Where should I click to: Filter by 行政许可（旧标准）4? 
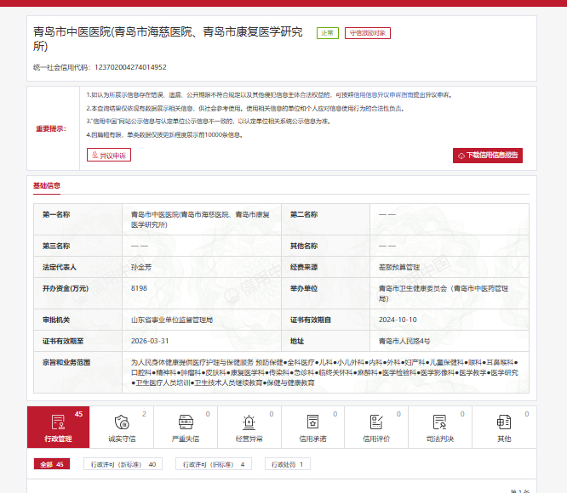point(214,464)
